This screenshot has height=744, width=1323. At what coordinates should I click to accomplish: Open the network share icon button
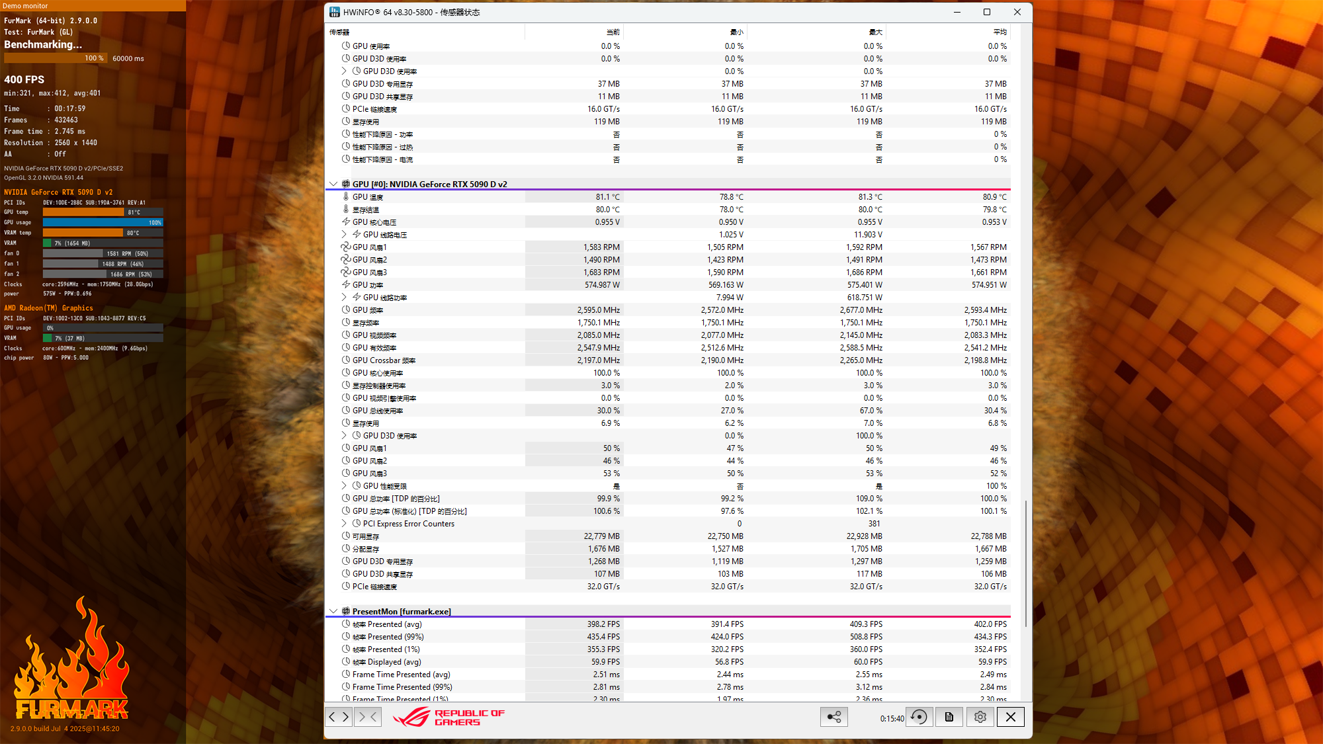(x=834, y=717)
